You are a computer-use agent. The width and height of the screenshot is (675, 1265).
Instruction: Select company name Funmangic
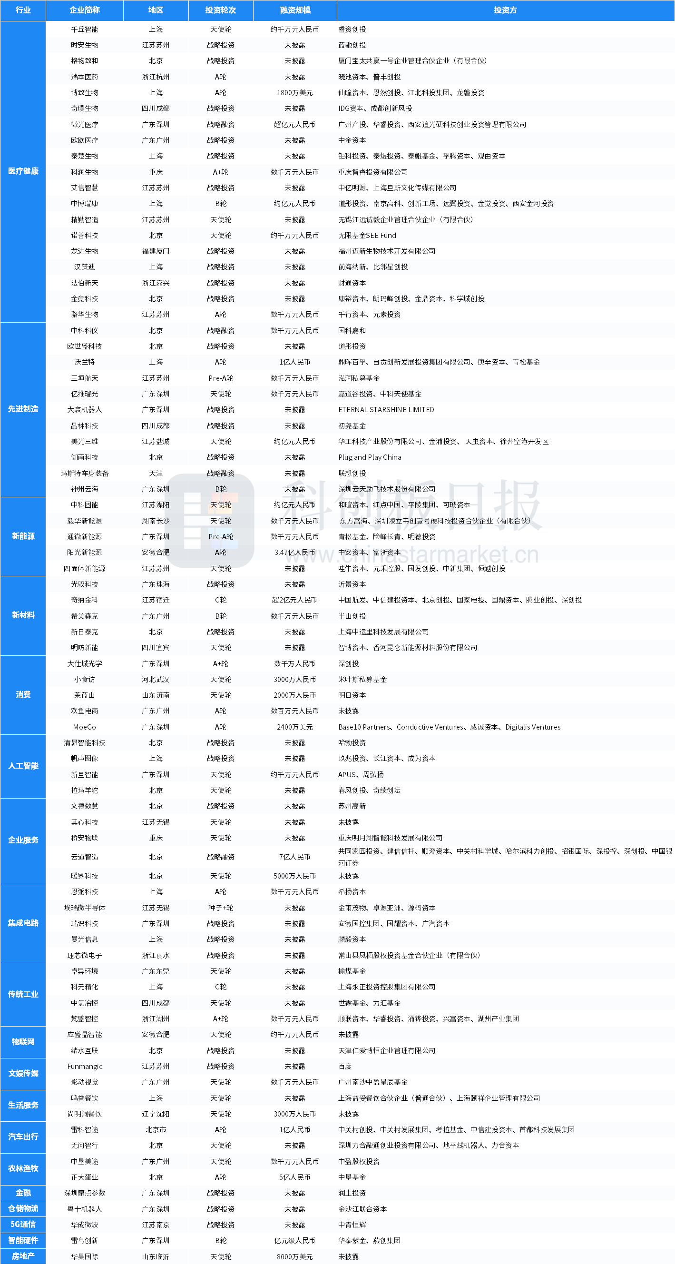coord(85,1067)
